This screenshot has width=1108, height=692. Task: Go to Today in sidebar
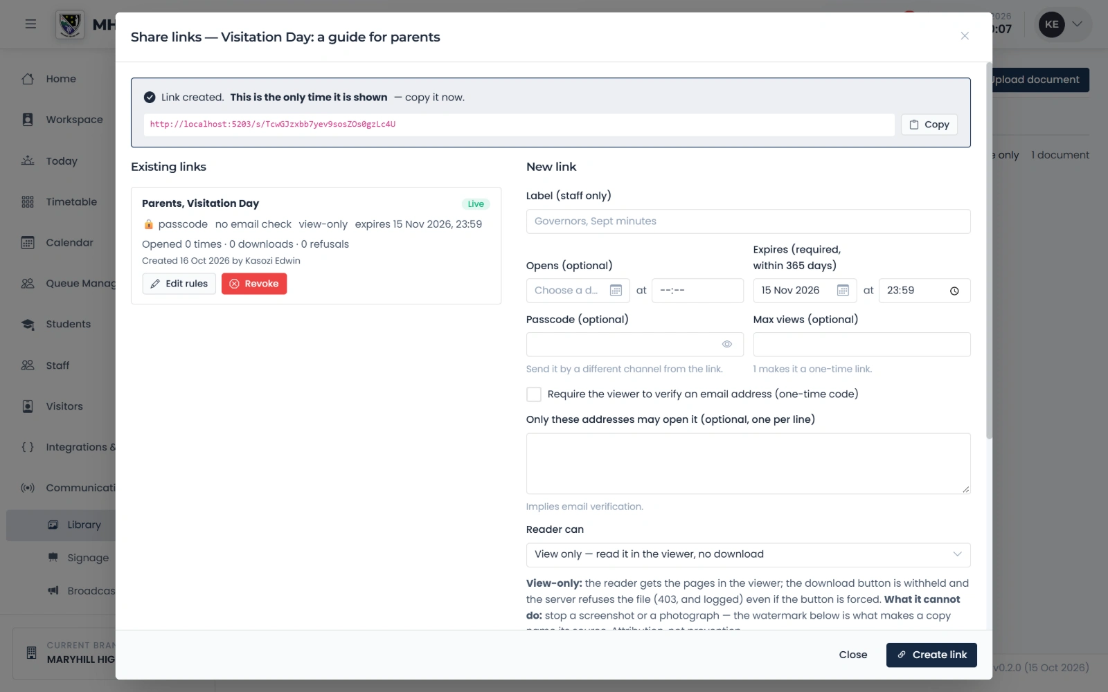coord(62,161)
